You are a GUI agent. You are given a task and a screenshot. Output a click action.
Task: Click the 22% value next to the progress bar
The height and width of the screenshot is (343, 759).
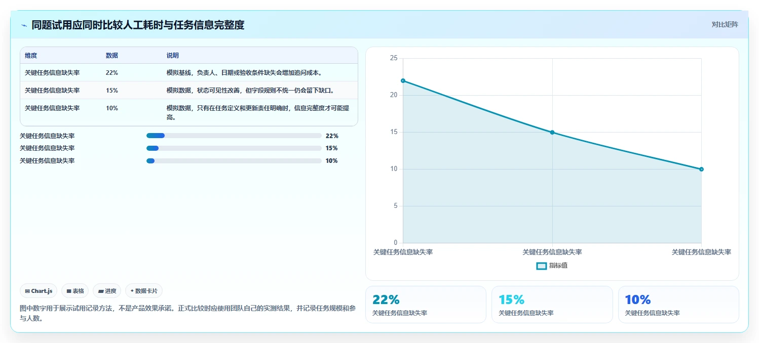(x=332, y=136)
